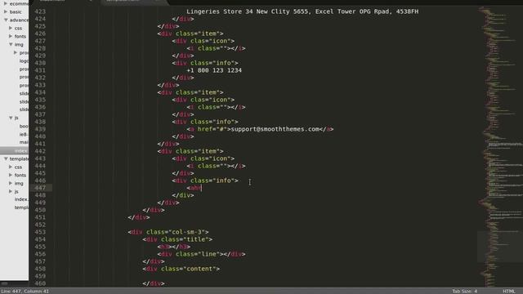Expand the subfolder inside advanced img

click(x=16, y=52)
